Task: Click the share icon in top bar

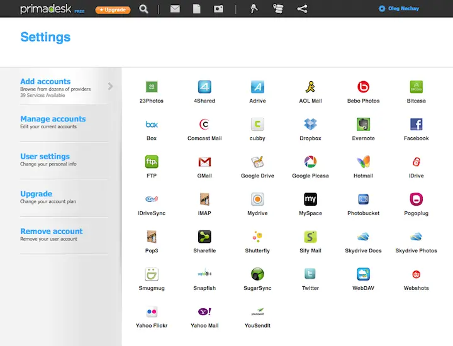Action: (302, 9)
